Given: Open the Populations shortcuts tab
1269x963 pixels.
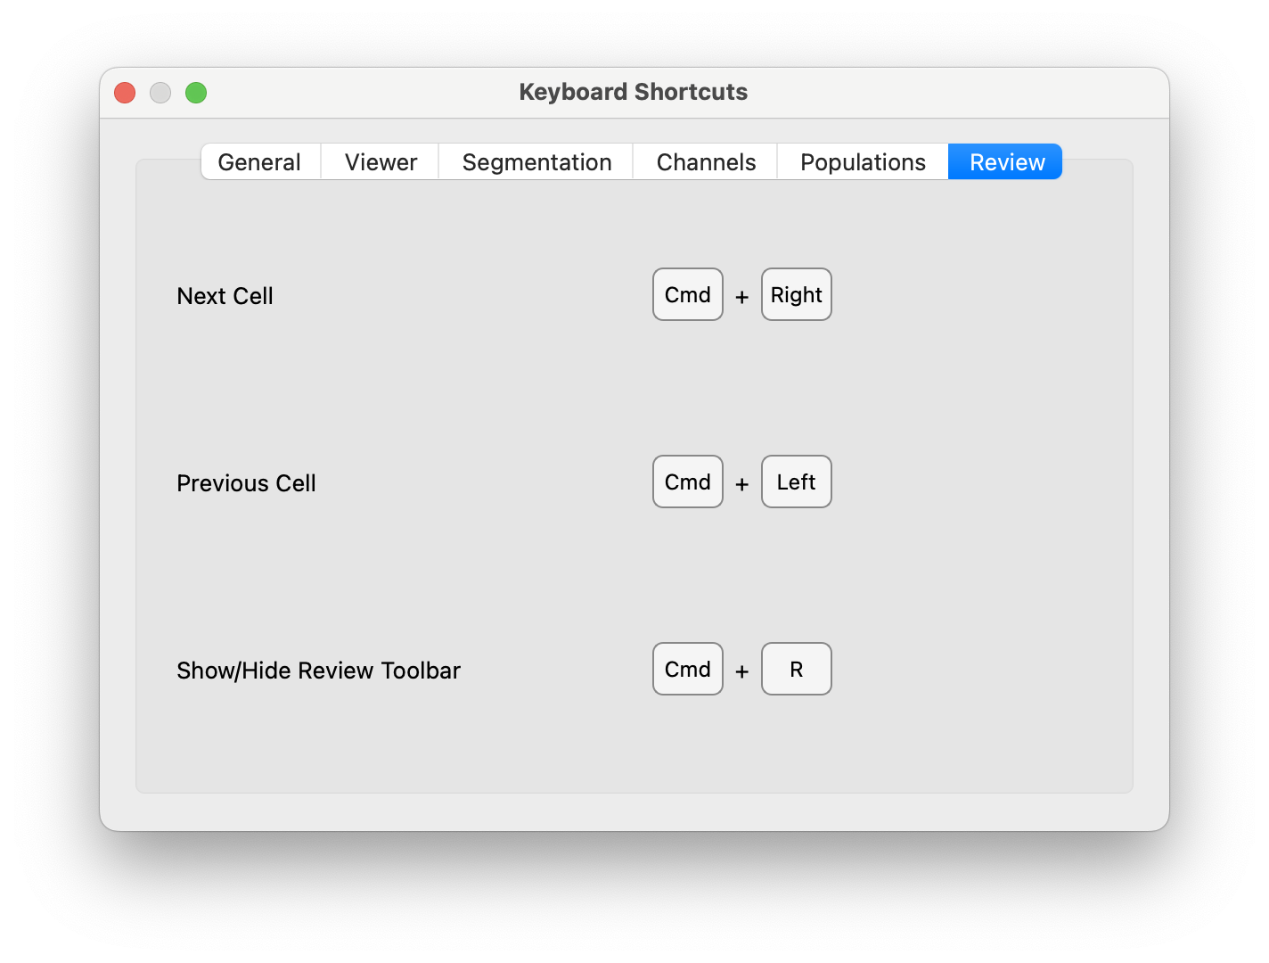Looking at the screenshot, I should point(863,161).
